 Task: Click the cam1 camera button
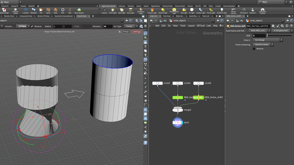[x=137, y=32]
